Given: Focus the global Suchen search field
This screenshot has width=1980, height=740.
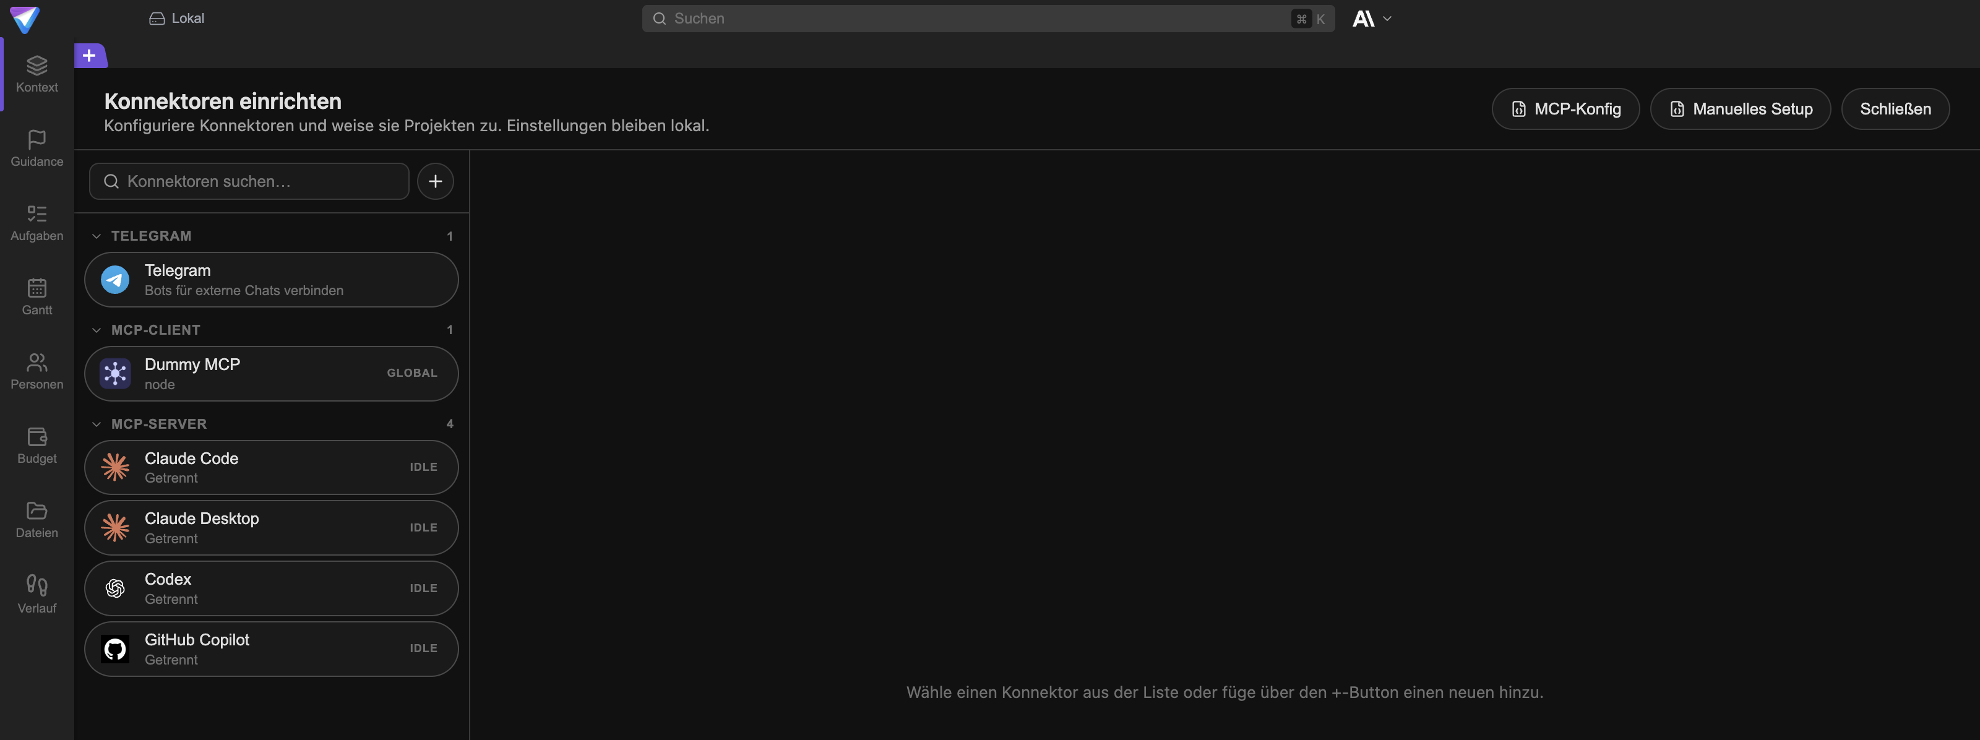Looking at the screenshot, I should point(988,19).
